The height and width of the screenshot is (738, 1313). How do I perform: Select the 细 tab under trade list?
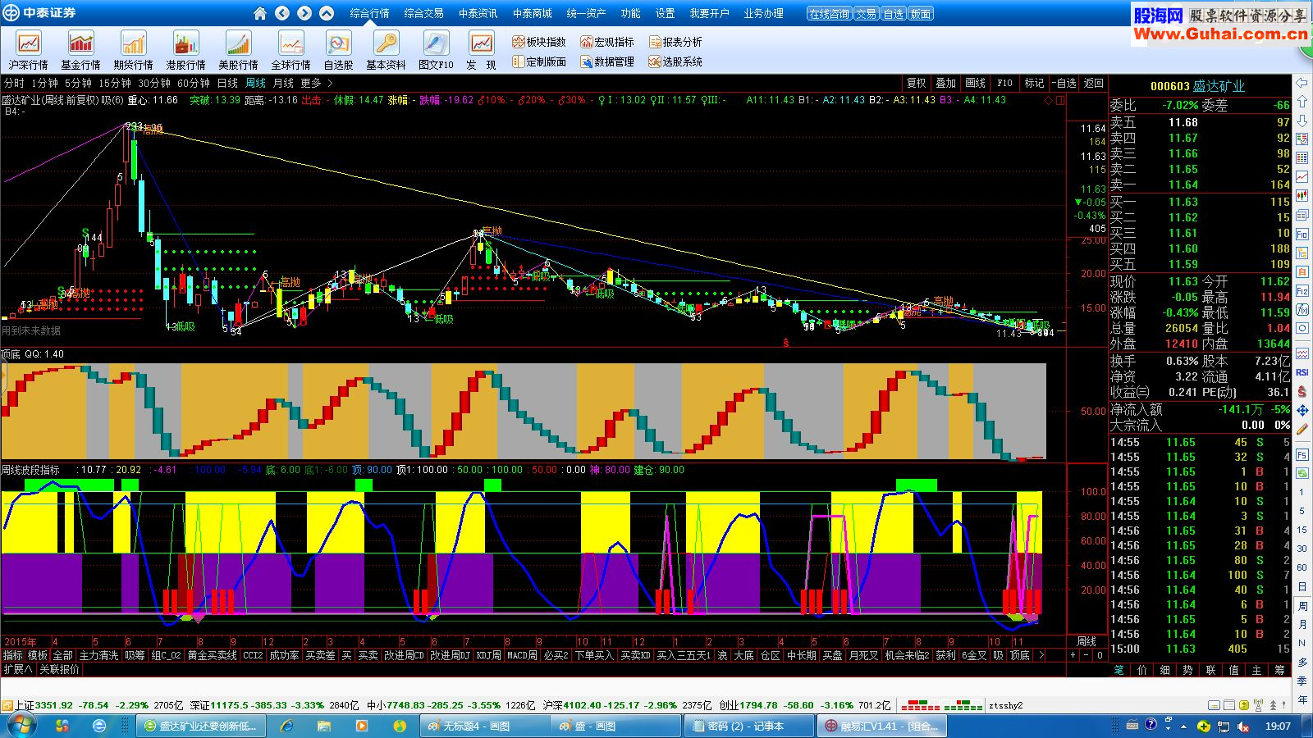click(x=1164, y=670)
